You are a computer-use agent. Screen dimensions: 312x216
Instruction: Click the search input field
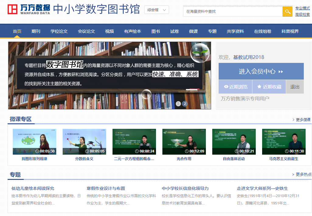click(233, 12)
